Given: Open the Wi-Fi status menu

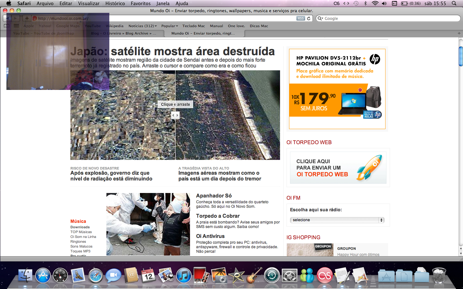Looking at the screenshot, I should point(375,3).
